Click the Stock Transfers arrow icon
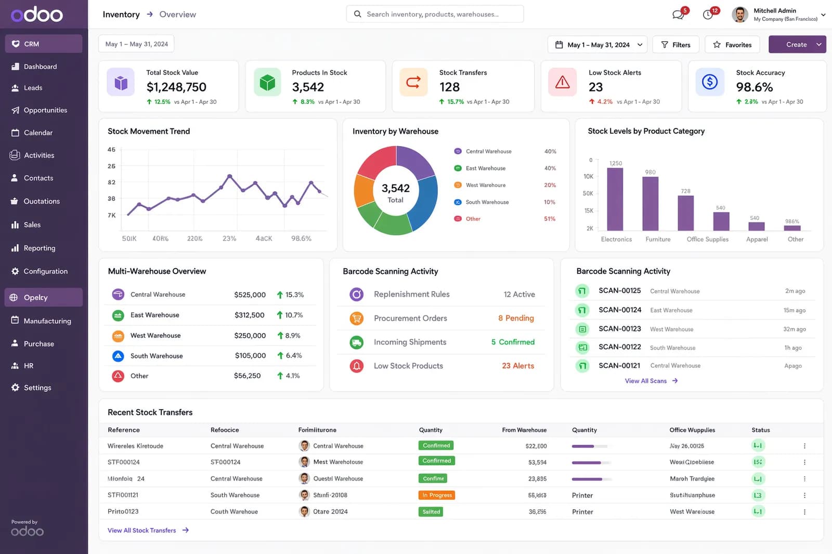Screen dimensions: 832x554 click(413, 82)
